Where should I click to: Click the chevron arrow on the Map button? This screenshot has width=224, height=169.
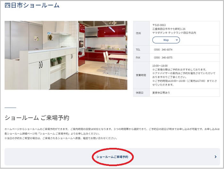[176, 40]
